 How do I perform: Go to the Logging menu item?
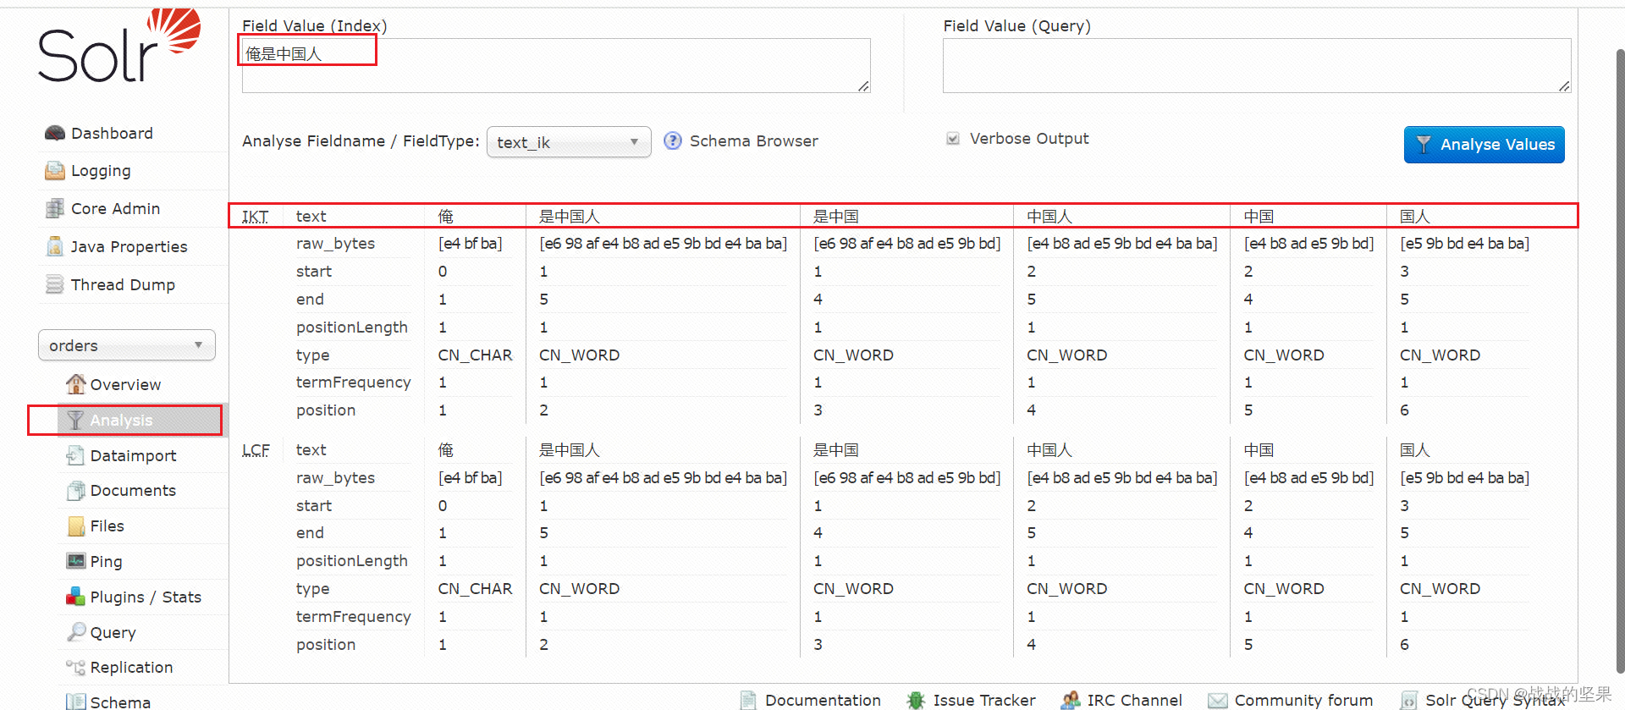[x=101, y=171]
